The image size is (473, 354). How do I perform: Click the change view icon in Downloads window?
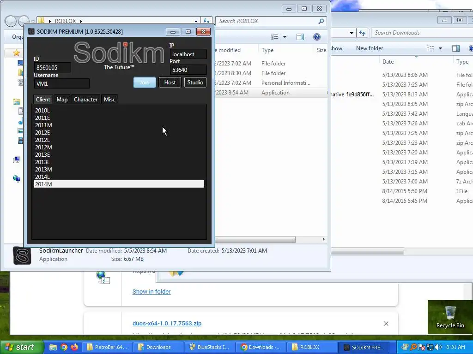tap(430, 48)
